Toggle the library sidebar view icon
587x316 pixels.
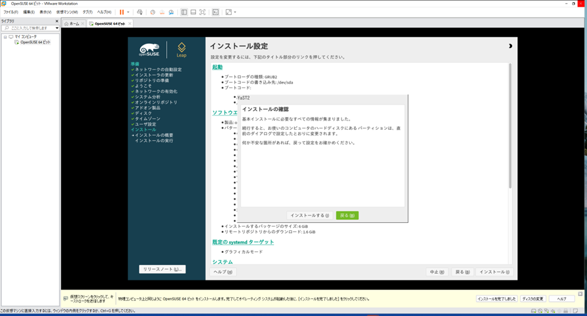(x=184, y=12)
